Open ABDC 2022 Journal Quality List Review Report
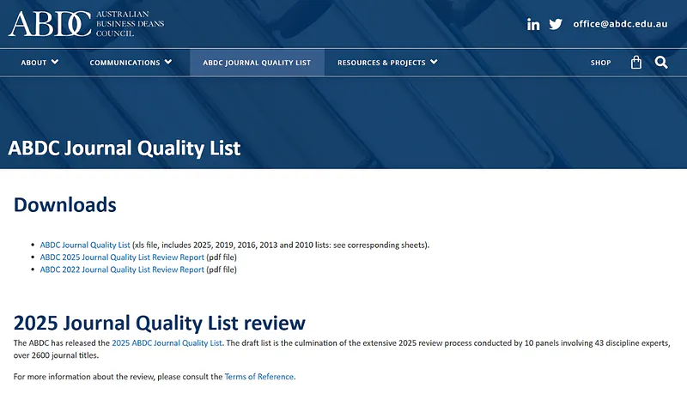Screen dimensions: 687x412 point(122,270)
